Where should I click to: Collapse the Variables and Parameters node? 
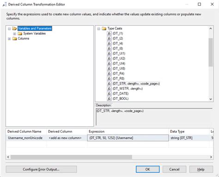(9, 29)
